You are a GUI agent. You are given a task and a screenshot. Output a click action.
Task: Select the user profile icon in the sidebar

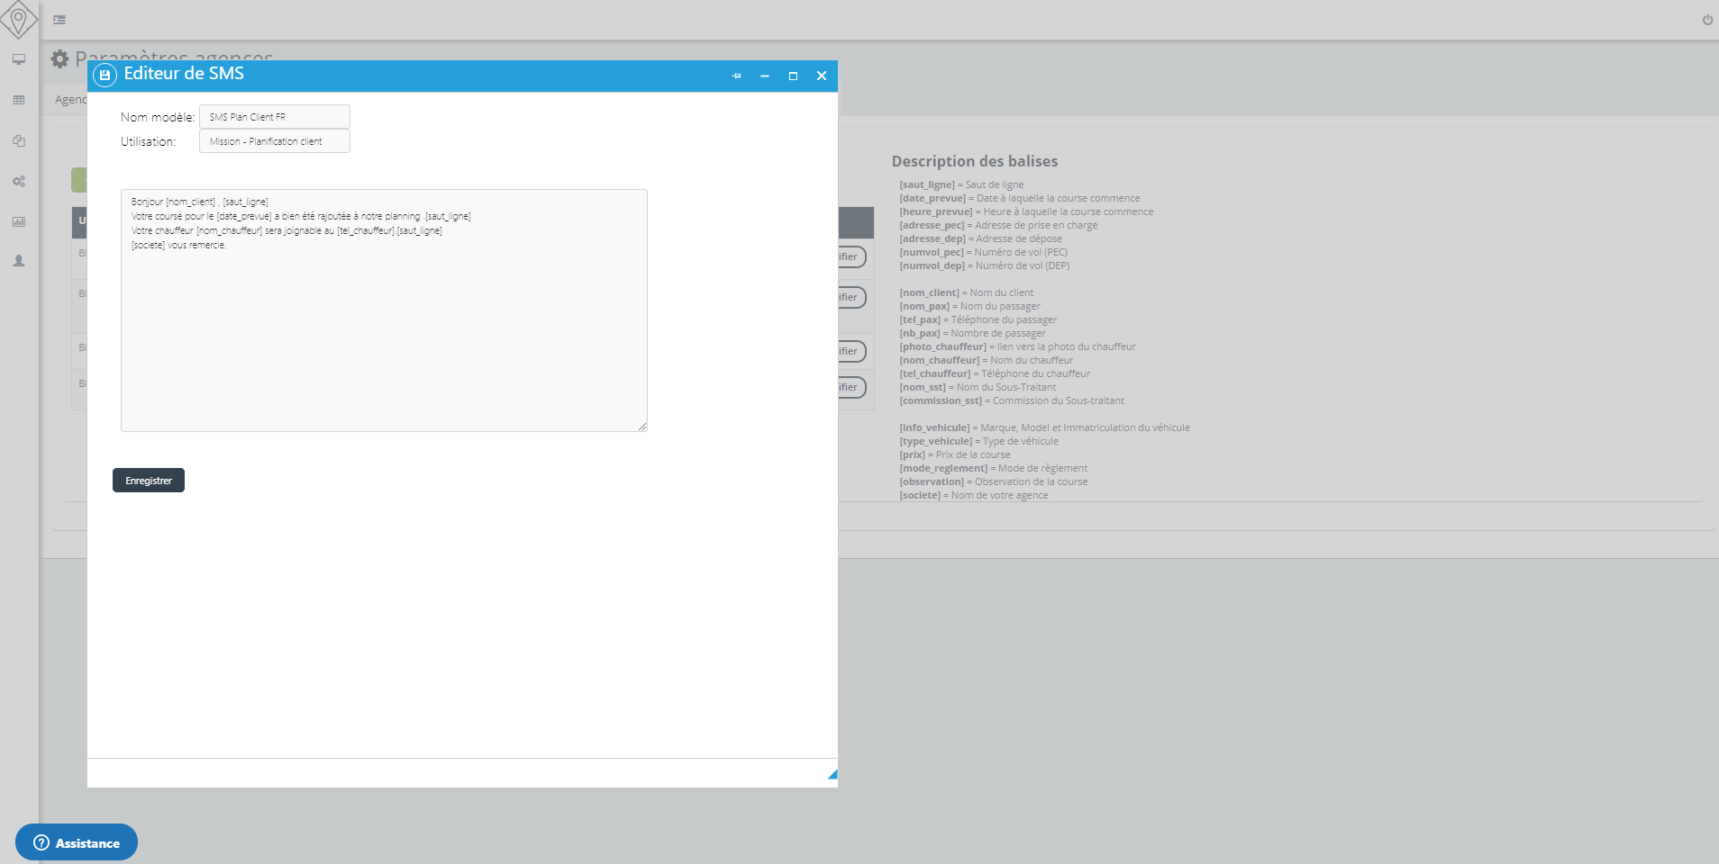(x=19, y=262)
